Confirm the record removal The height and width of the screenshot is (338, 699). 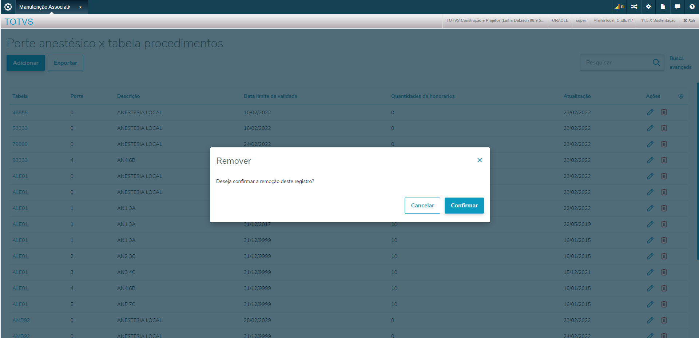click(464, 206)
